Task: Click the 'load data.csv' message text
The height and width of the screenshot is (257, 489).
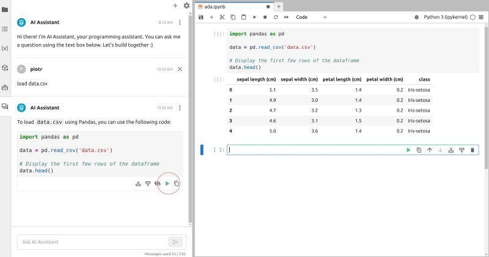Action: tap(32, 84)
